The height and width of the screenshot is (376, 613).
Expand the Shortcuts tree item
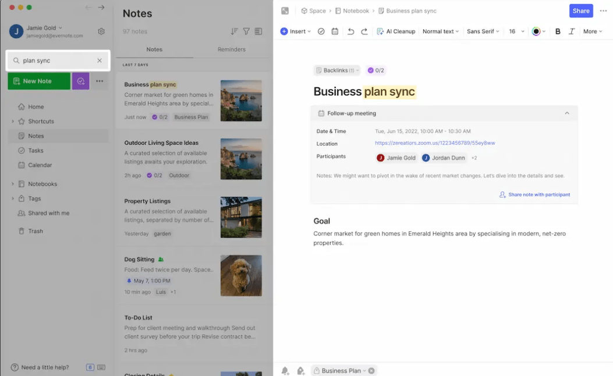pyautogui.click(x=12, y=121)
